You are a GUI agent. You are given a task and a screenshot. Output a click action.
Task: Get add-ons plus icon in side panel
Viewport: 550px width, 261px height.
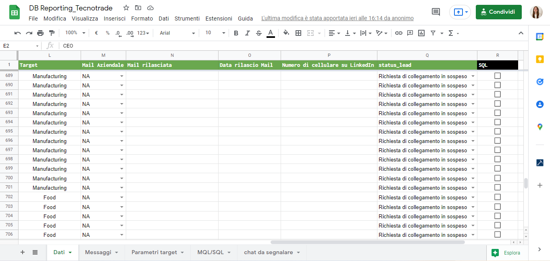540,185
